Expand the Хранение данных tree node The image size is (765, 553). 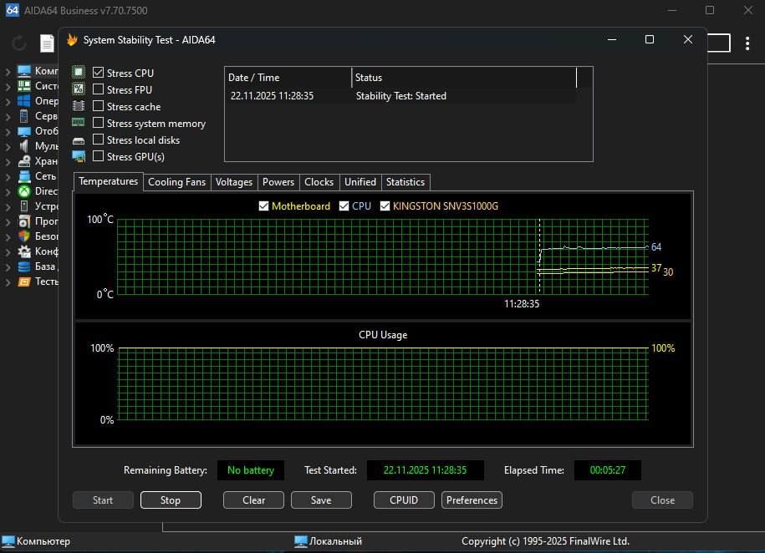coord(8,161)
